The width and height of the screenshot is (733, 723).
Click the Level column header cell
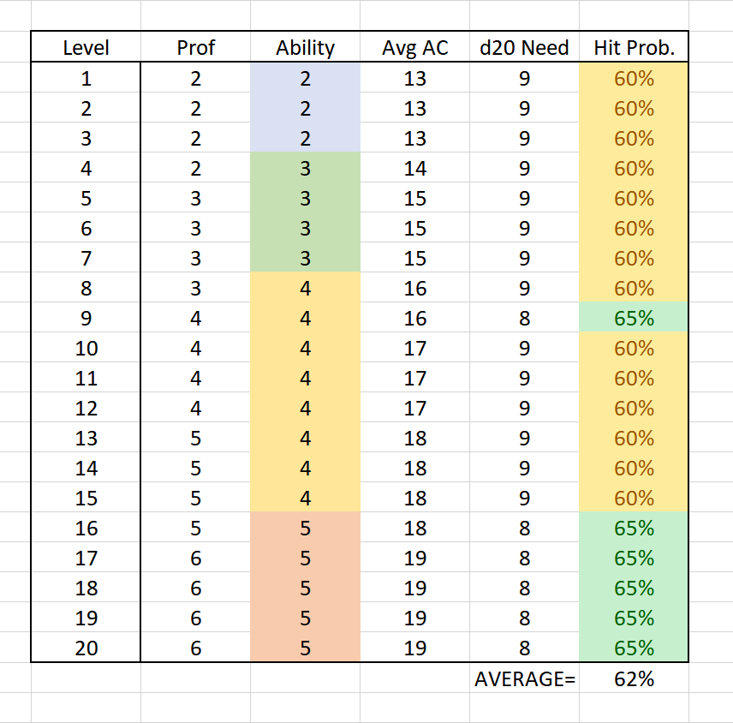(86, 48)
